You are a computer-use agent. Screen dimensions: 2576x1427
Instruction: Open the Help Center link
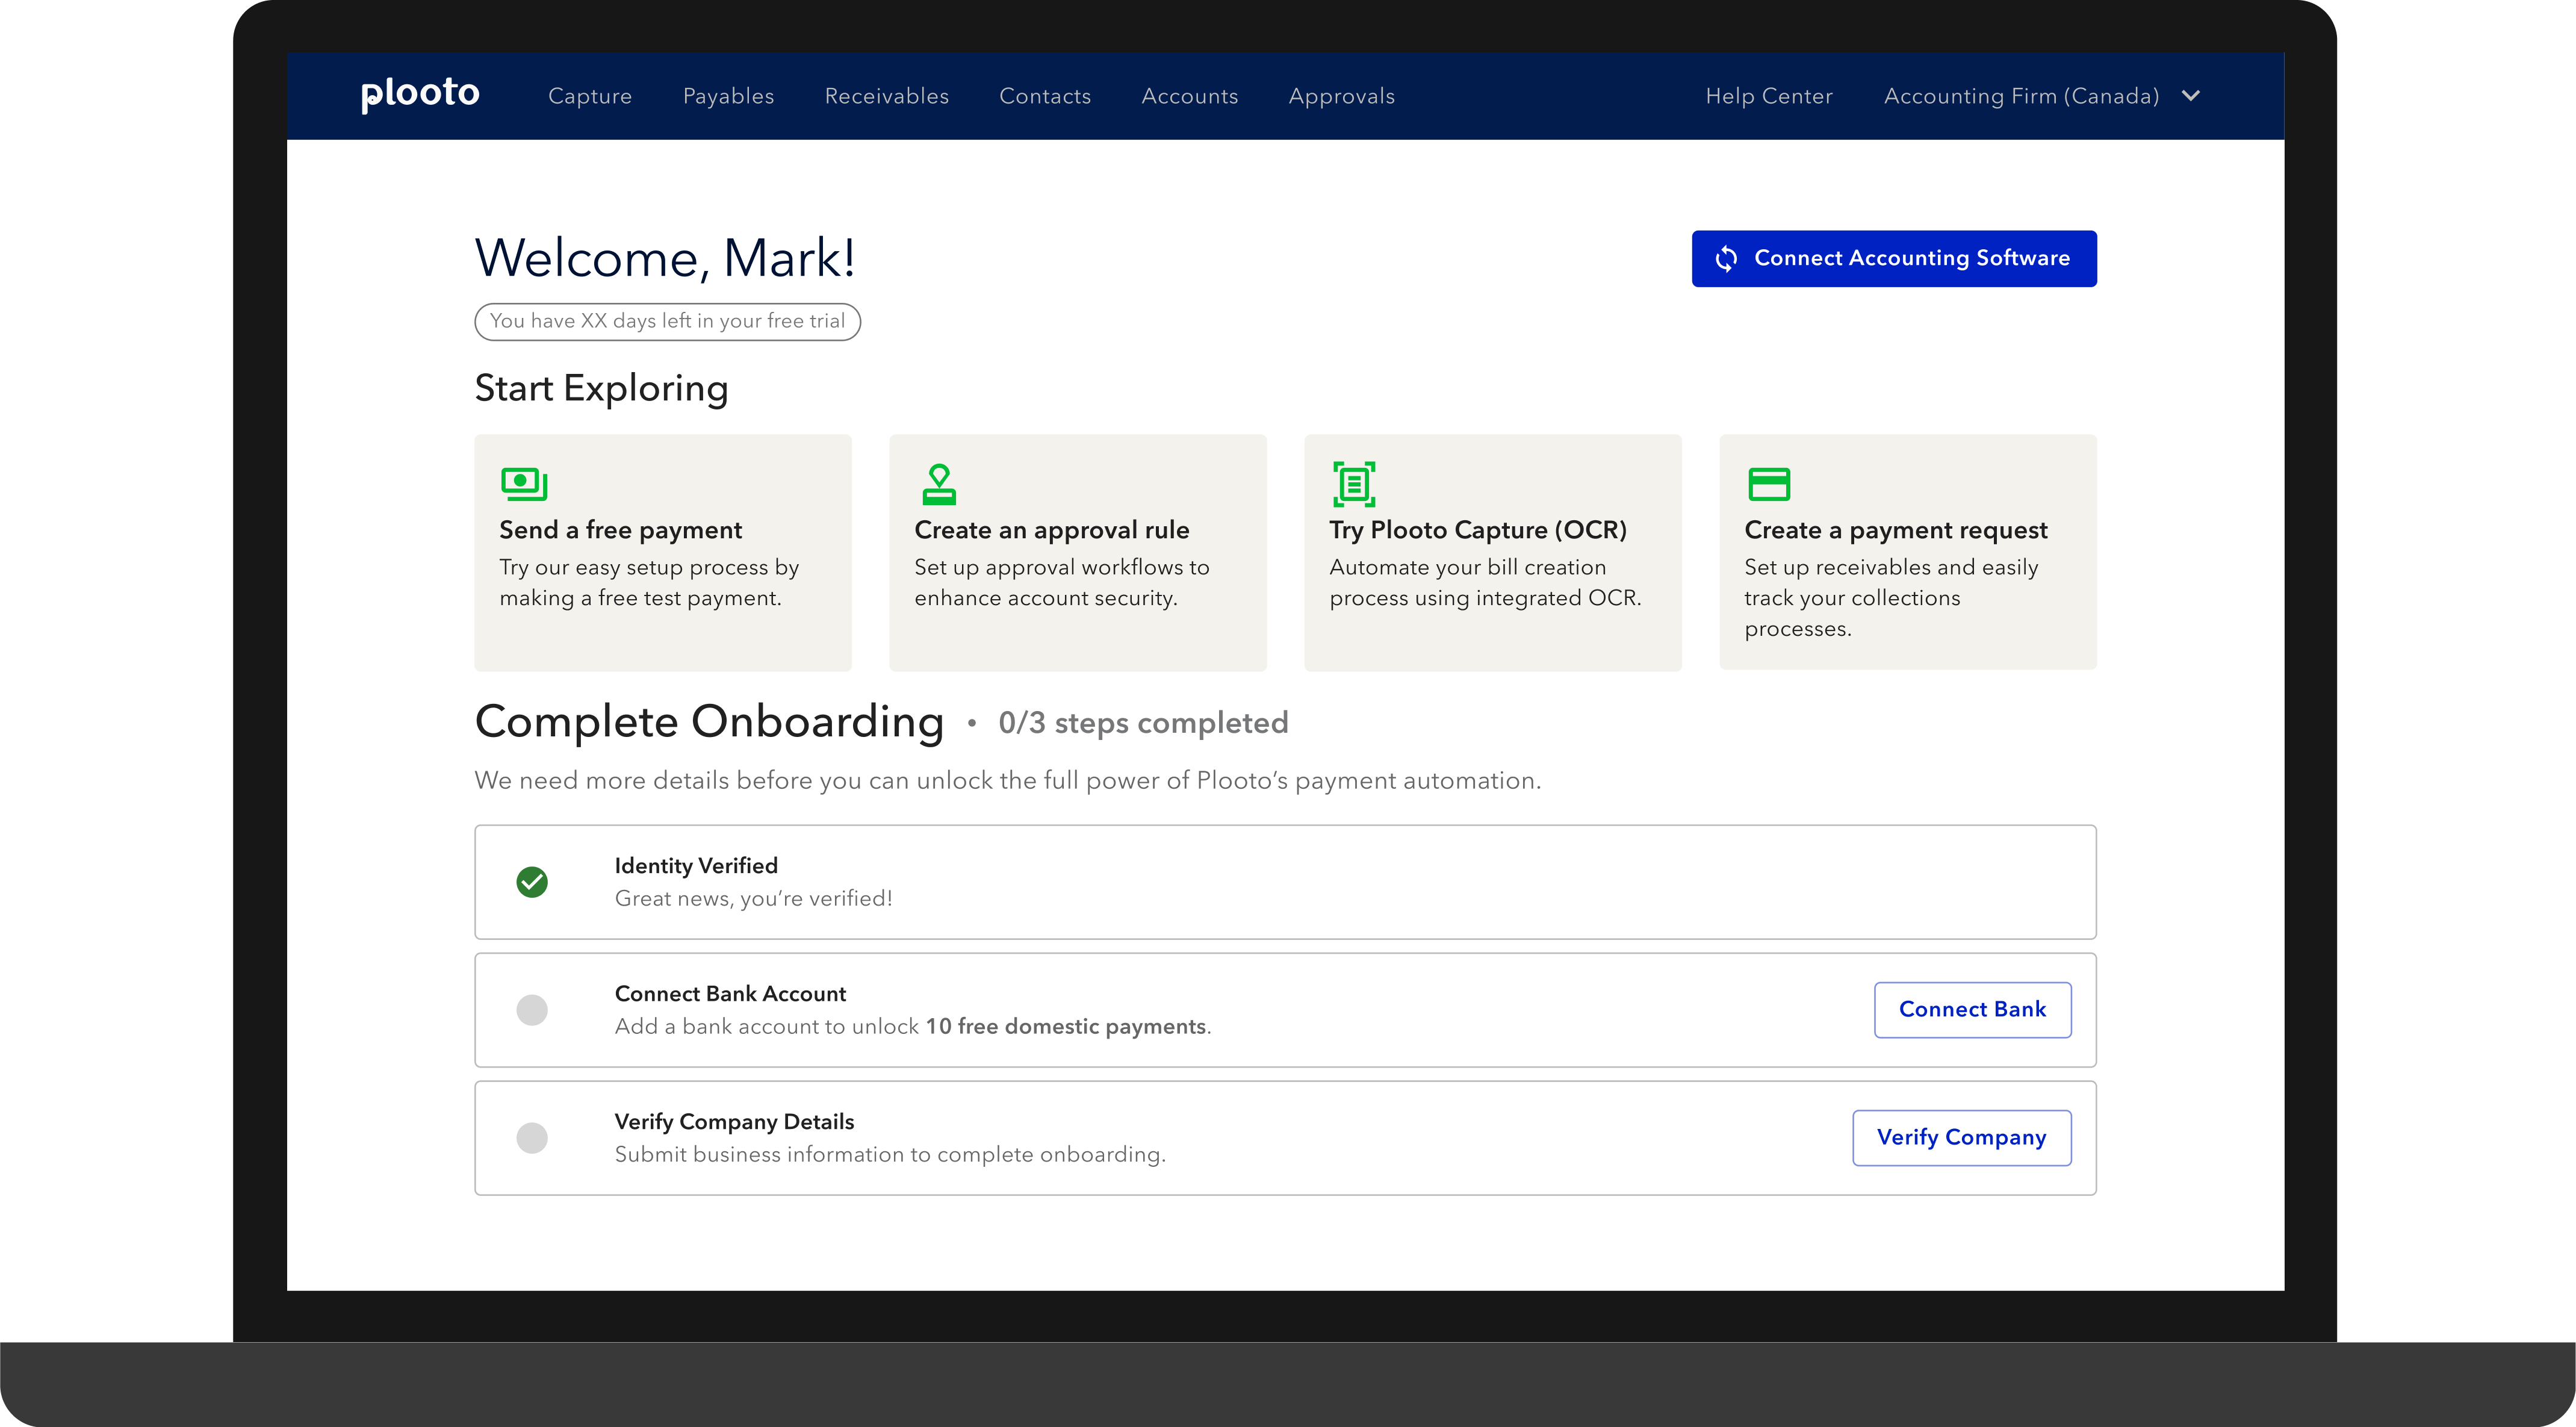(x=1769, y=96)
